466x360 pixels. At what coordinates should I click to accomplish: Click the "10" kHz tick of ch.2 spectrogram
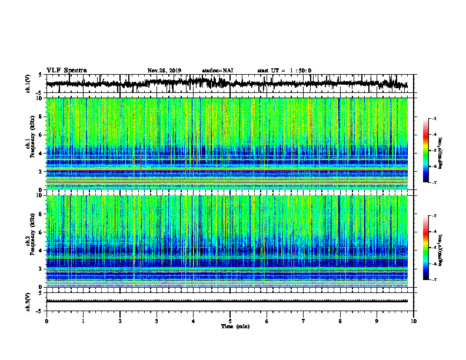point(39,195)
